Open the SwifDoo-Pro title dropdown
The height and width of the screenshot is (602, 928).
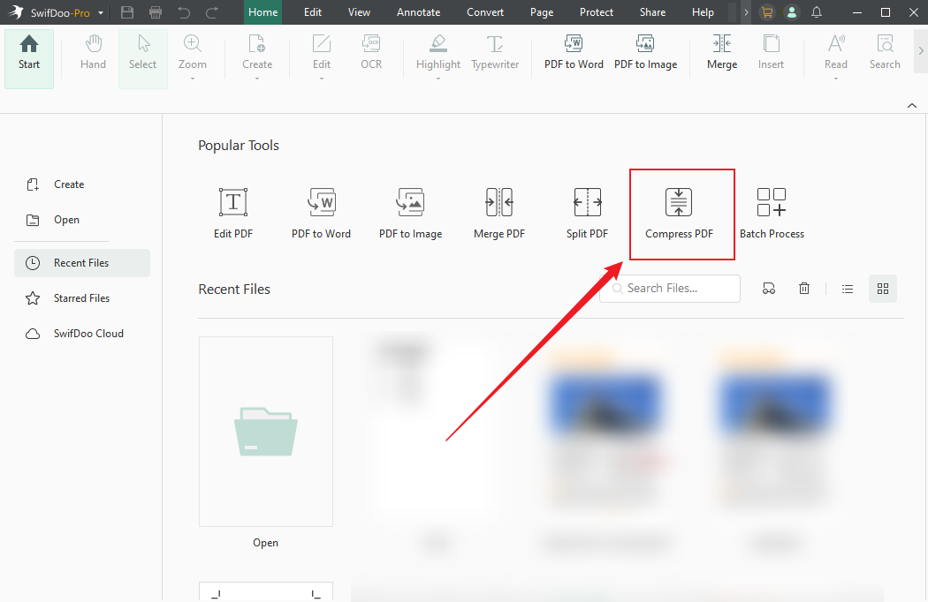(100, 12)
